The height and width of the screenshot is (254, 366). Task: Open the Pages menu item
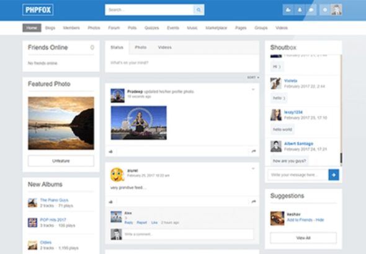tap(241, 28)
